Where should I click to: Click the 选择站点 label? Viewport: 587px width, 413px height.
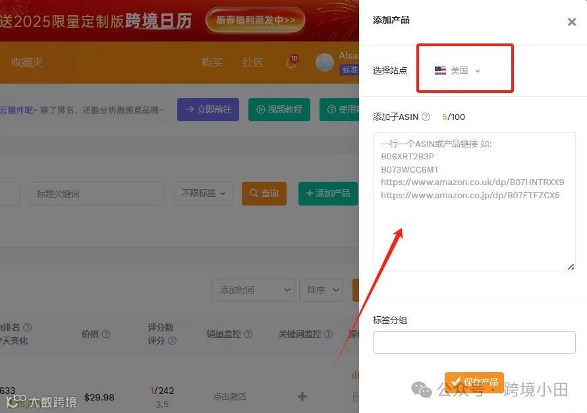(390, 70)
